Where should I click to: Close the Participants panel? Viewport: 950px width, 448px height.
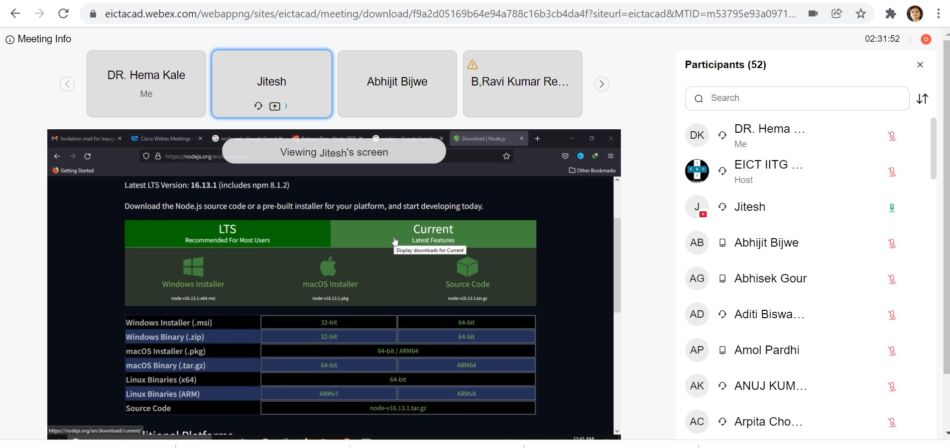920,65
